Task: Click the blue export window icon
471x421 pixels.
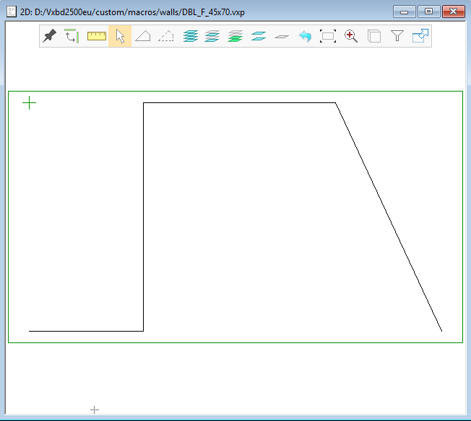Action: 420,36
